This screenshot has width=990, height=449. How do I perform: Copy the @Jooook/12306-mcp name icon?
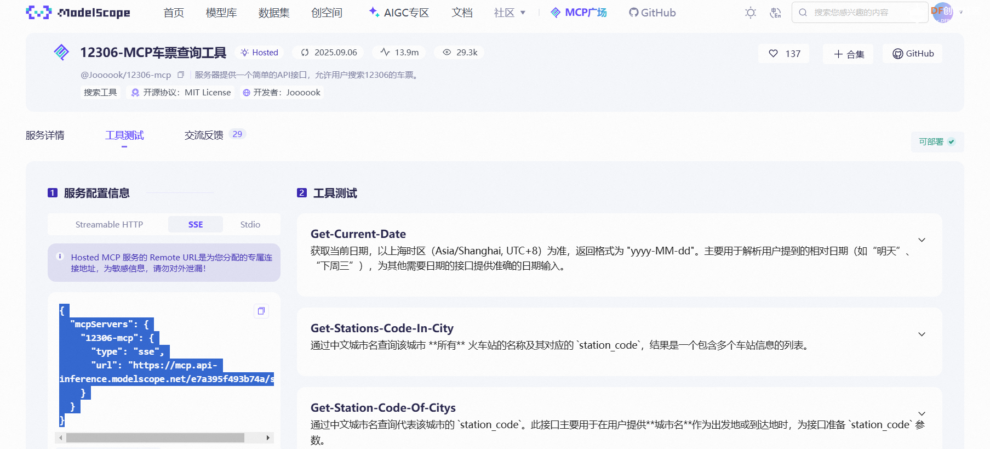coord(181,75)
